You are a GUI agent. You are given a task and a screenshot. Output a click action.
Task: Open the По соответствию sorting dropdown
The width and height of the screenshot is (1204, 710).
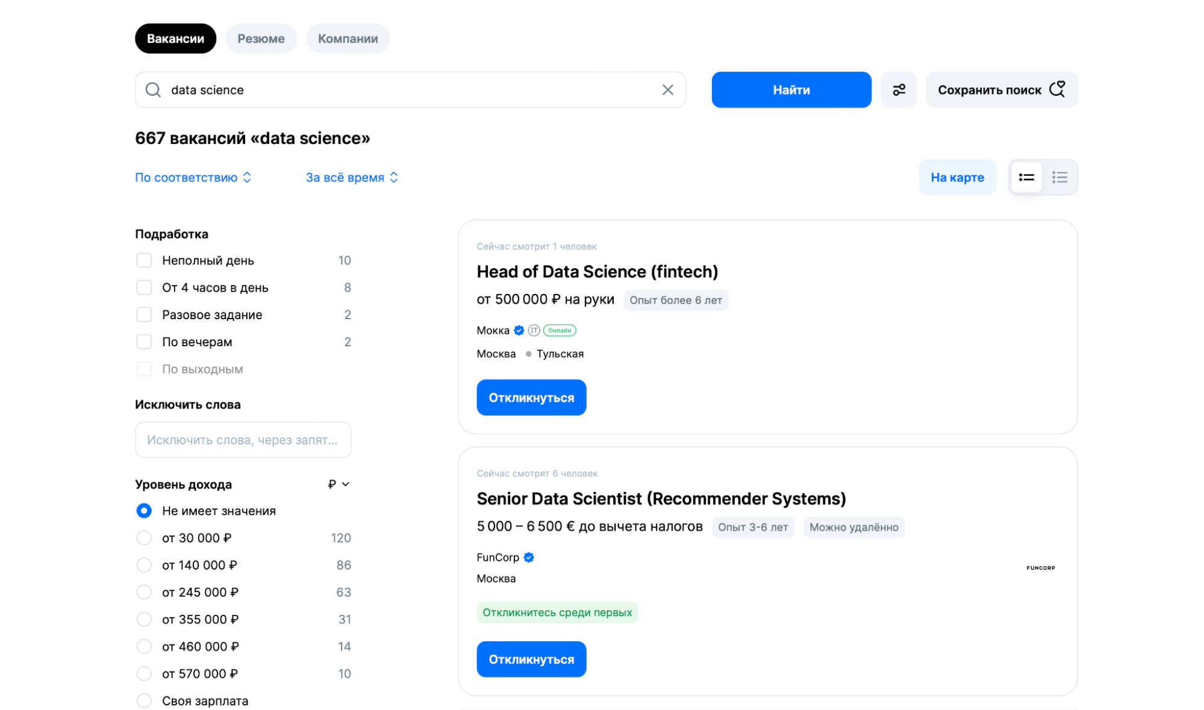tap(194, 177)
